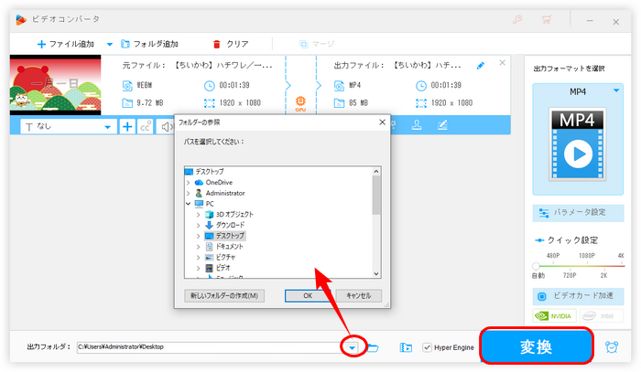
Task: Click the plus icon to add subtitle
Action: pos(127,127)
